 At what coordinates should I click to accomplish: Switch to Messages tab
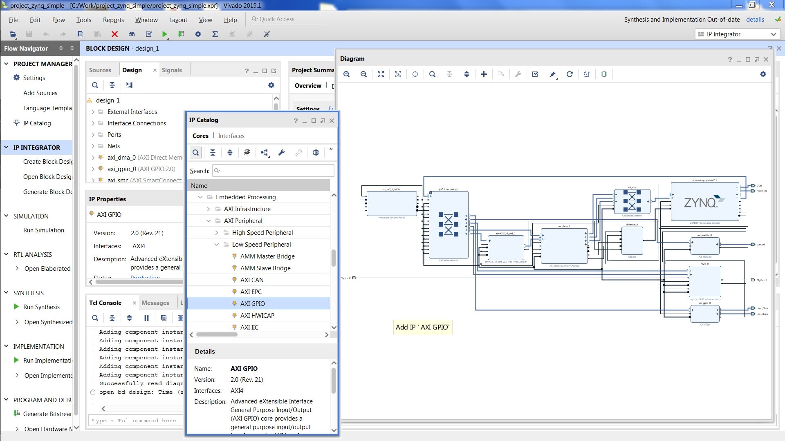point(155,303)
